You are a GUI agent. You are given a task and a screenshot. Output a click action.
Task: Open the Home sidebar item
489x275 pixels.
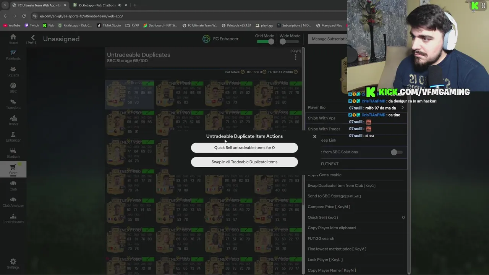point(13,39)
